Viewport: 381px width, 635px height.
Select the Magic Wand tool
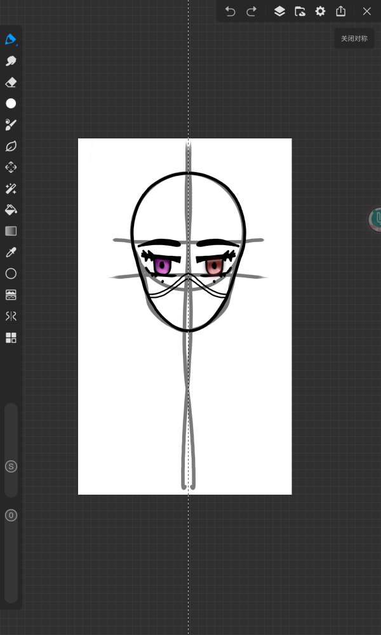[11, 189]
